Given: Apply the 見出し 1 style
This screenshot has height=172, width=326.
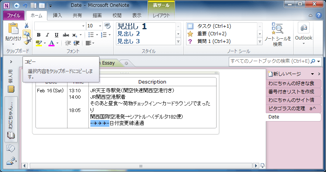Looking at the screenshot, I should [x=132, y=26].
